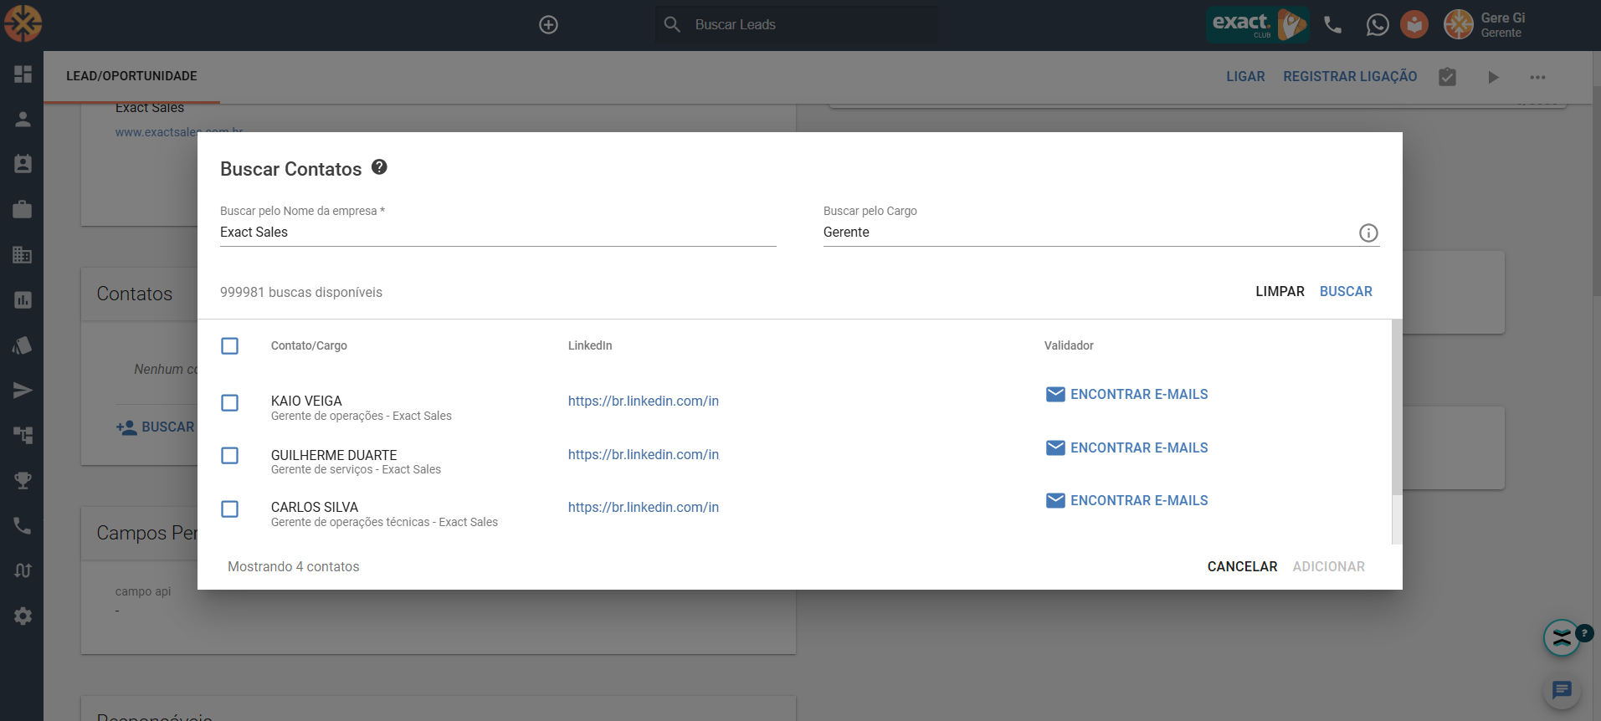Click the help question mark beside Buscar Contatos
1601x721 pixels.
(379, 167)
